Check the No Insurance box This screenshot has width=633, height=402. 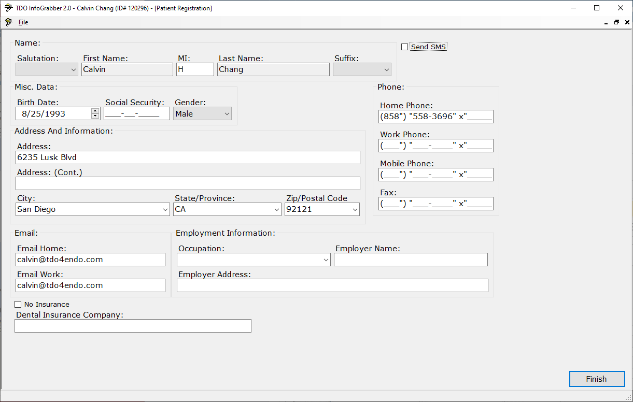click(x=18, y=305)
